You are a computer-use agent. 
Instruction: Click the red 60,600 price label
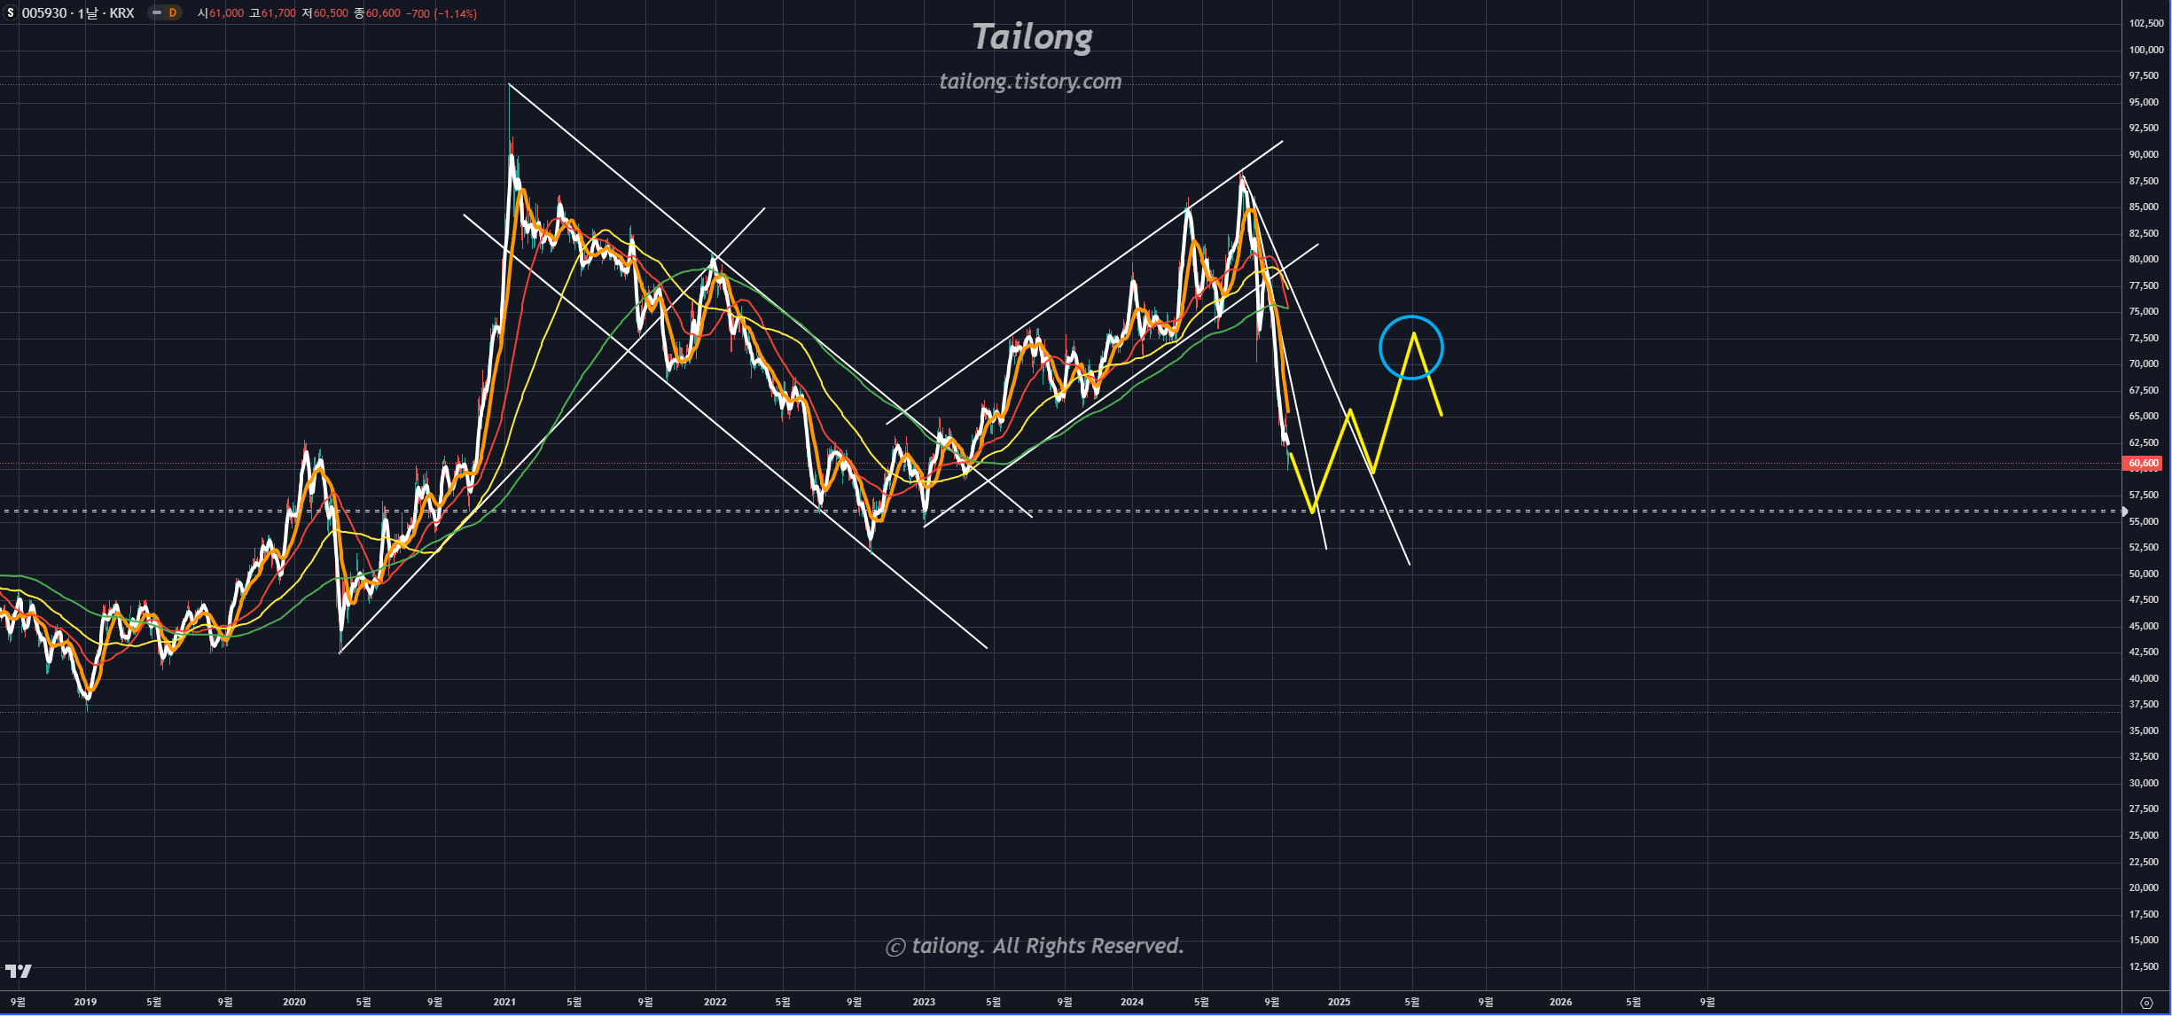pyautogui.click(x=2144, y=463)
